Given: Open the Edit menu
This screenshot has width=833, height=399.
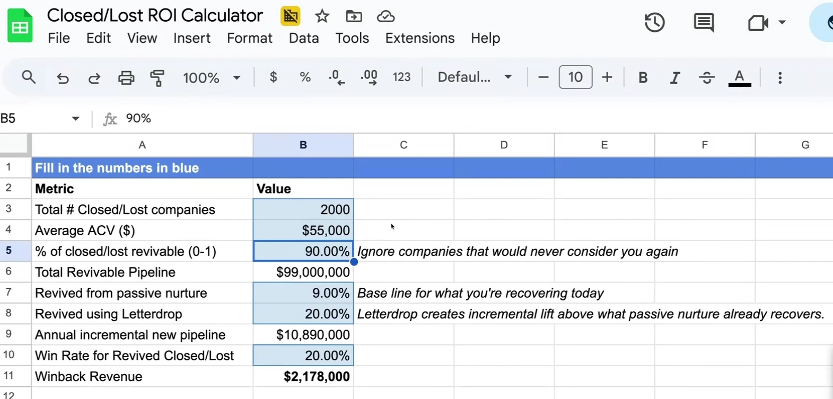Looking at the screenshot, I should pos(99,38).
